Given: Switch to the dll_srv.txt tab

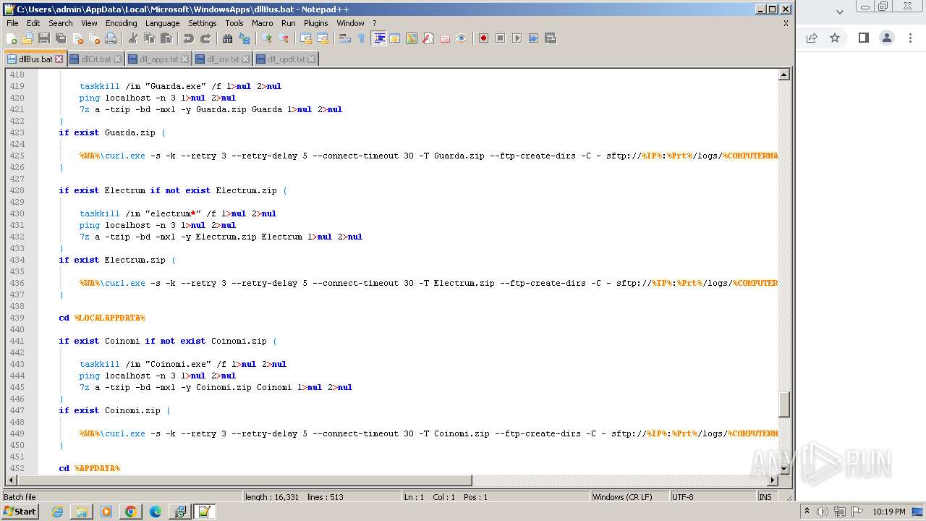Looking at the screenshot, I should pos(222,59).
